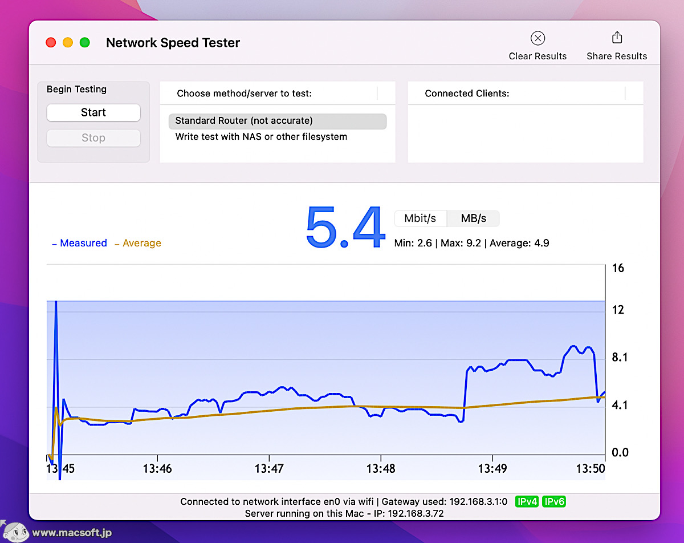
Task: Click the Begin Testing section label
Action: 76,89
